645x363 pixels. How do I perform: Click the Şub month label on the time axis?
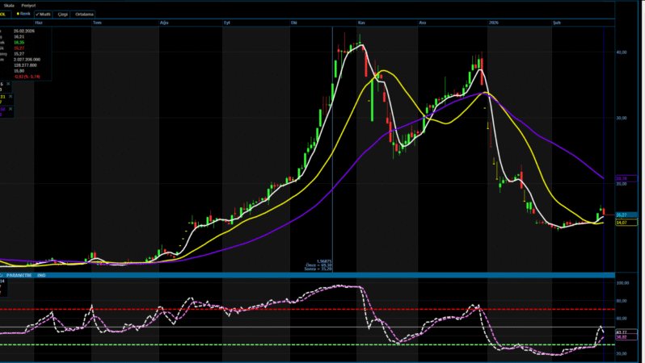click(556, 24)
